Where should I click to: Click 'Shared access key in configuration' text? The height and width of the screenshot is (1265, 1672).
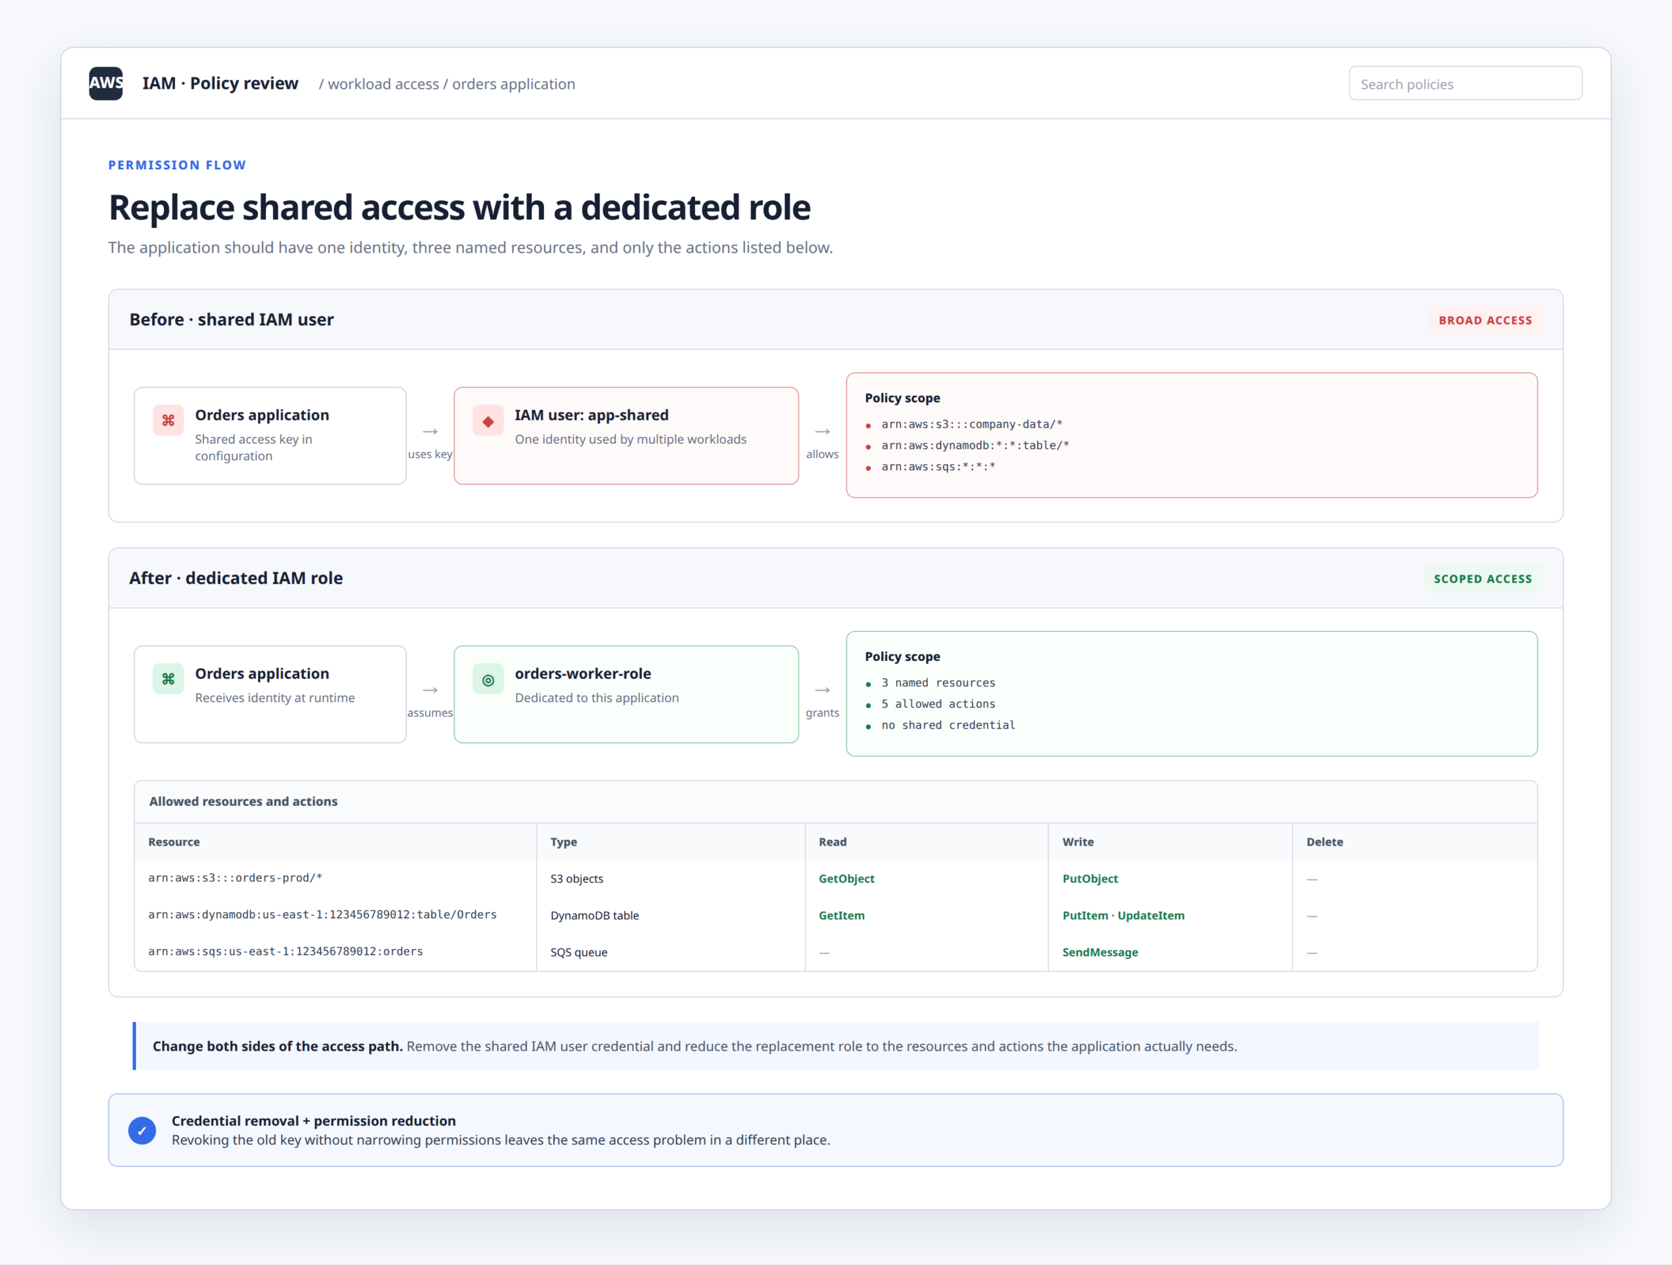253,447
